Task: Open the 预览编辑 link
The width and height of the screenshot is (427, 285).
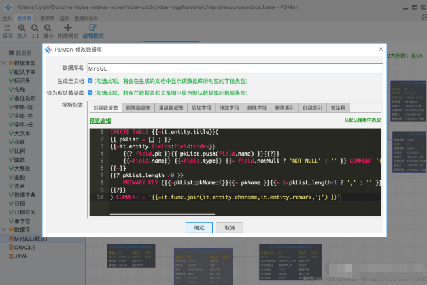Action: (x=100, y=120)
